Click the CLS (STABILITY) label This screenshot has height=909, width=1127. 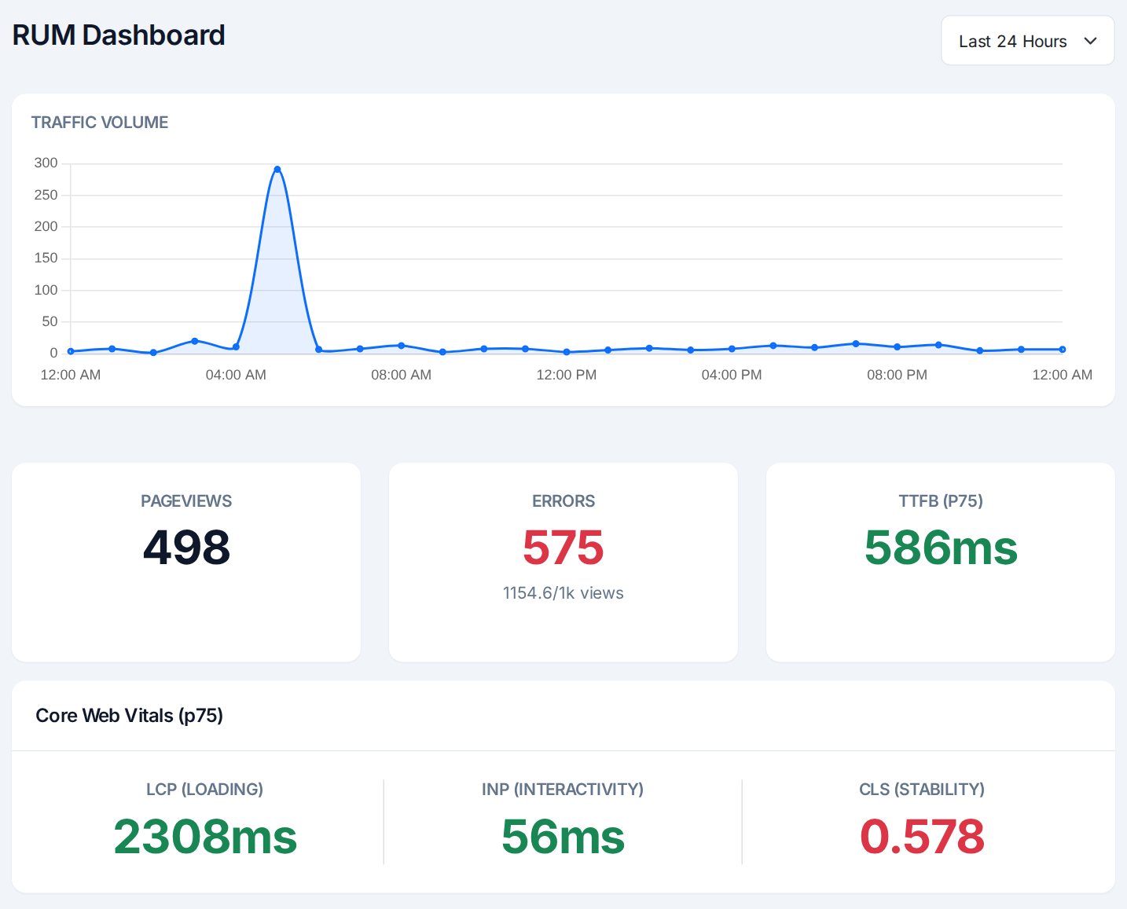(922, 790)
